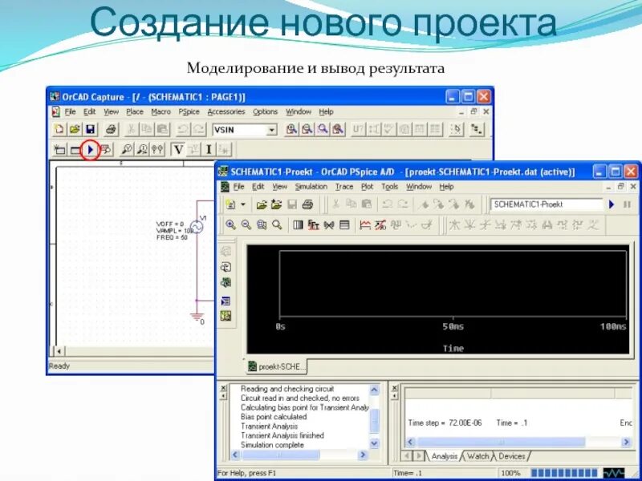
Task: Open Tools menu in PSpice A/D
Action: click(x=390, y=186)
